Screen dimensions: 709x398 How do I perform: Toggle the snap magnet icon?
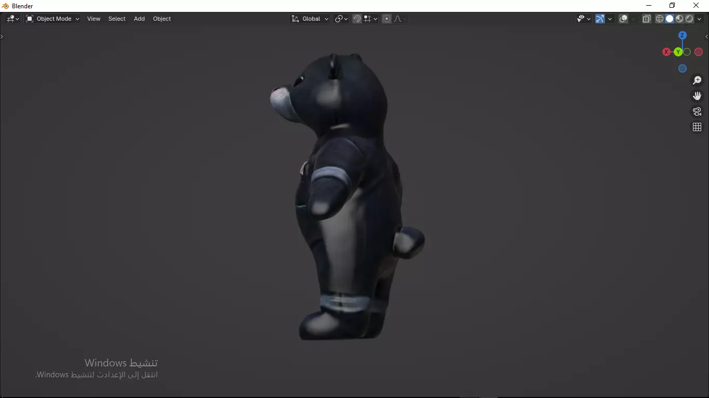[357, 19]
